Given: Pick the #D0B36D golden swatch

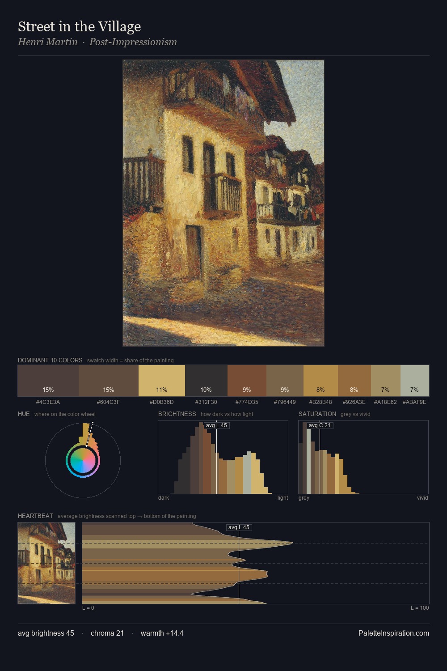Looking at the screenshot, I should (162, 381).
